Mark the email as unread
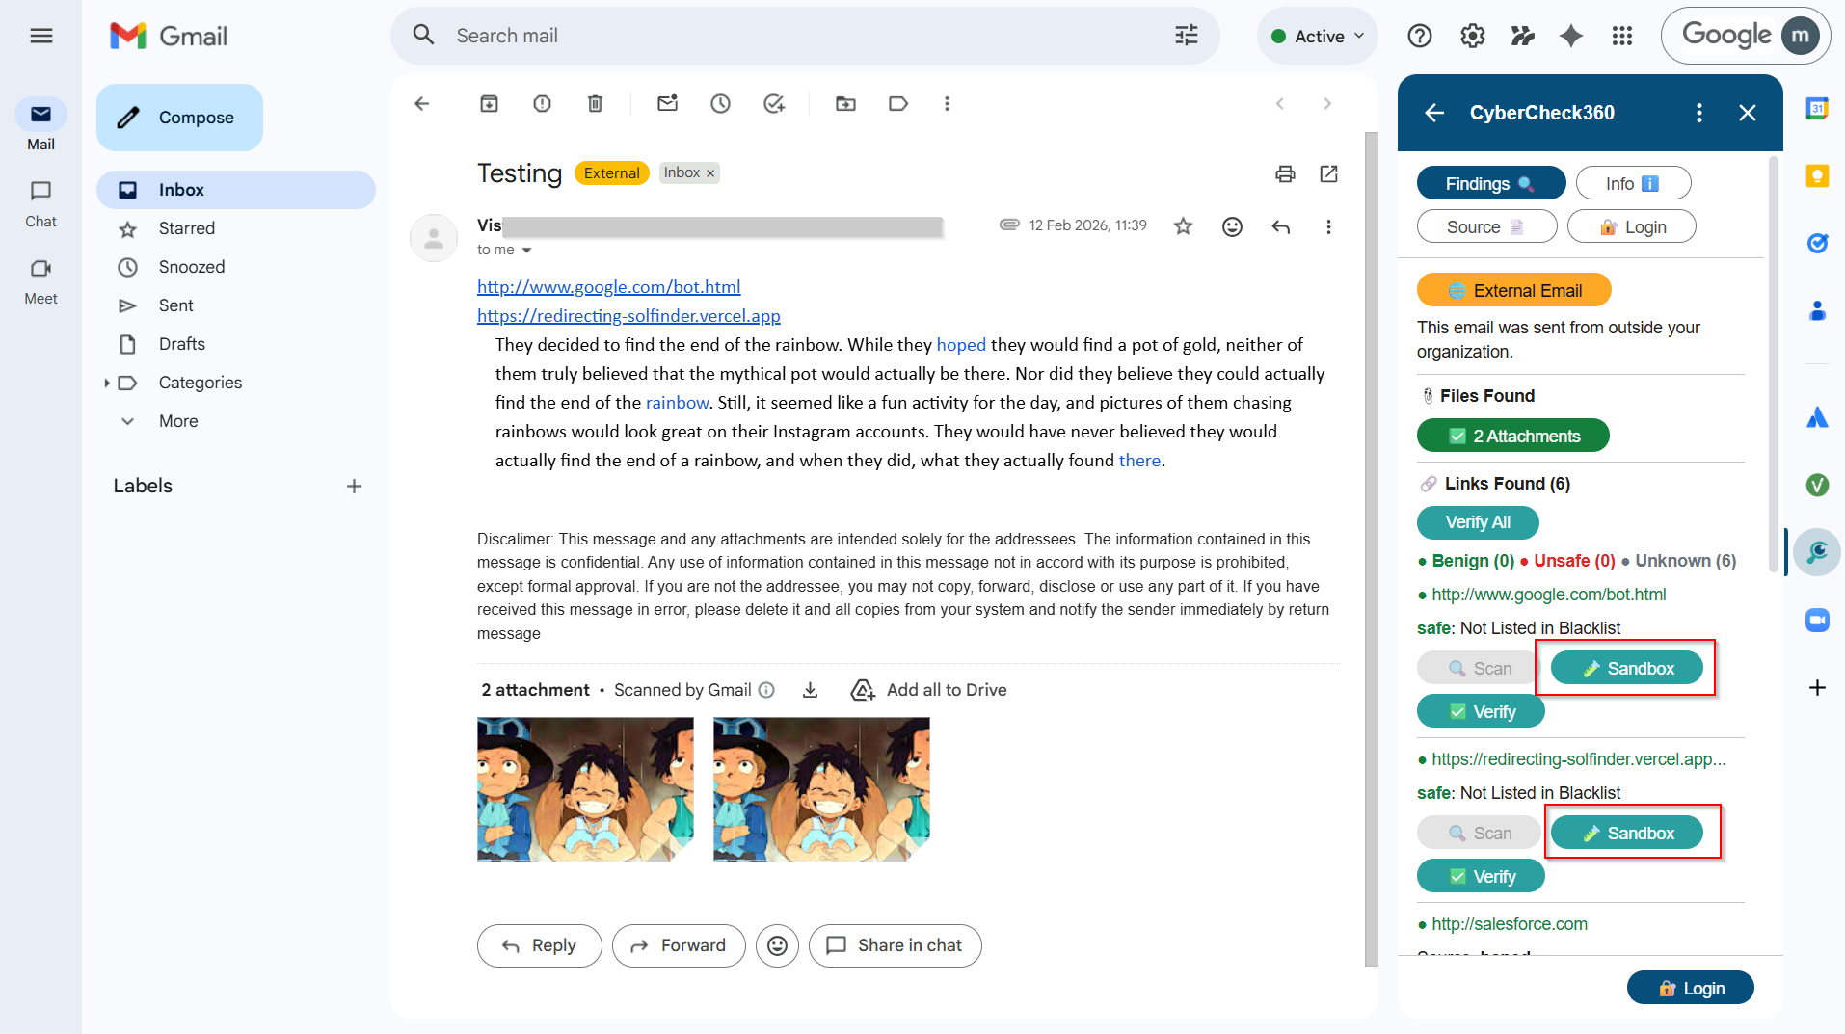Screen dimensions: 1845x1034 [x=667, y=104]
